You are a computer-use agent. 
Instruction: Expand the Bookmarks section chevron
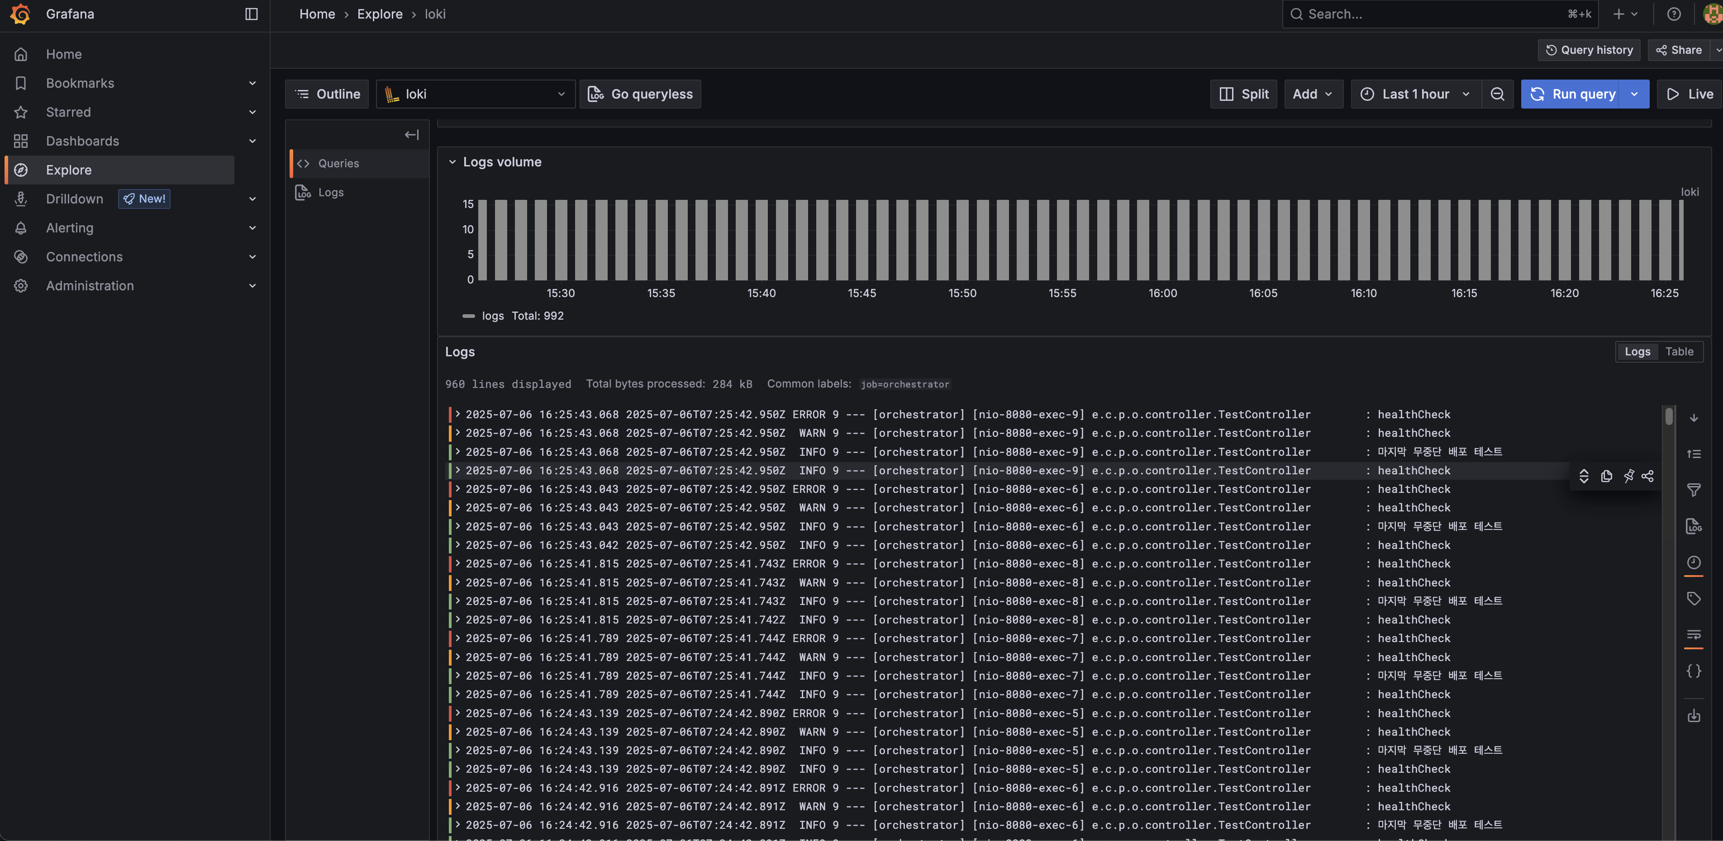[x=252, y=83]
